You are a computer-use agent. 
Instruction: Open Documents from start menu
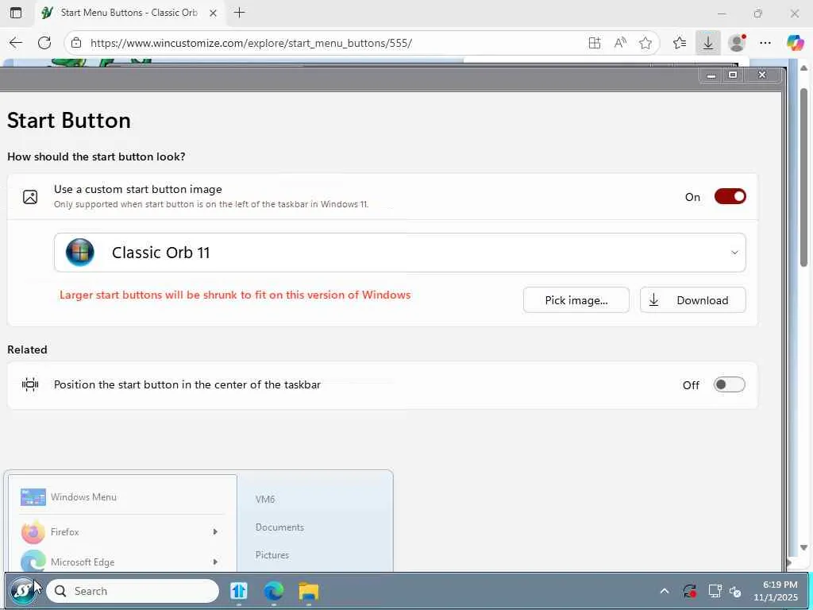click(279, 527)
